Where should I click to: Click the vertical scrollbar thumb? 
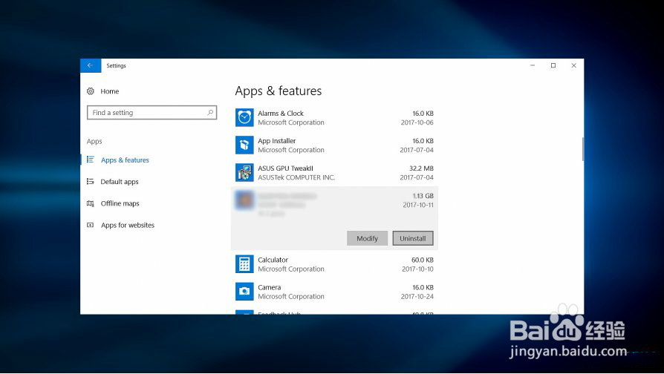pos(583,149)
